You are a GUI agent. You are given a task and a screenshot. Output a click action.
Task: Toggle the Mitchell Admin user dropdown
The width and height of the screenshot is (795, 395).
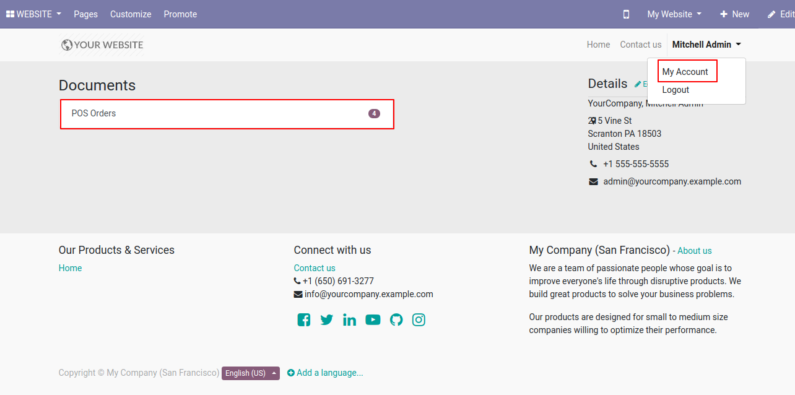click(x=706, y=45)
